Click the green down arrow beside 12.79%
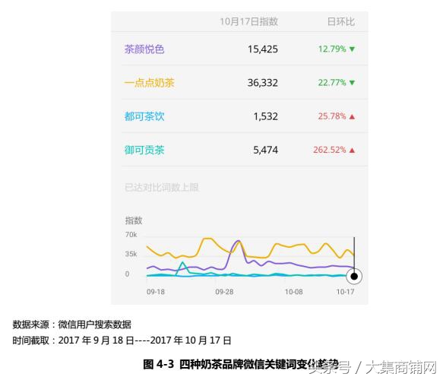446x380 pixels. [352, 49]
